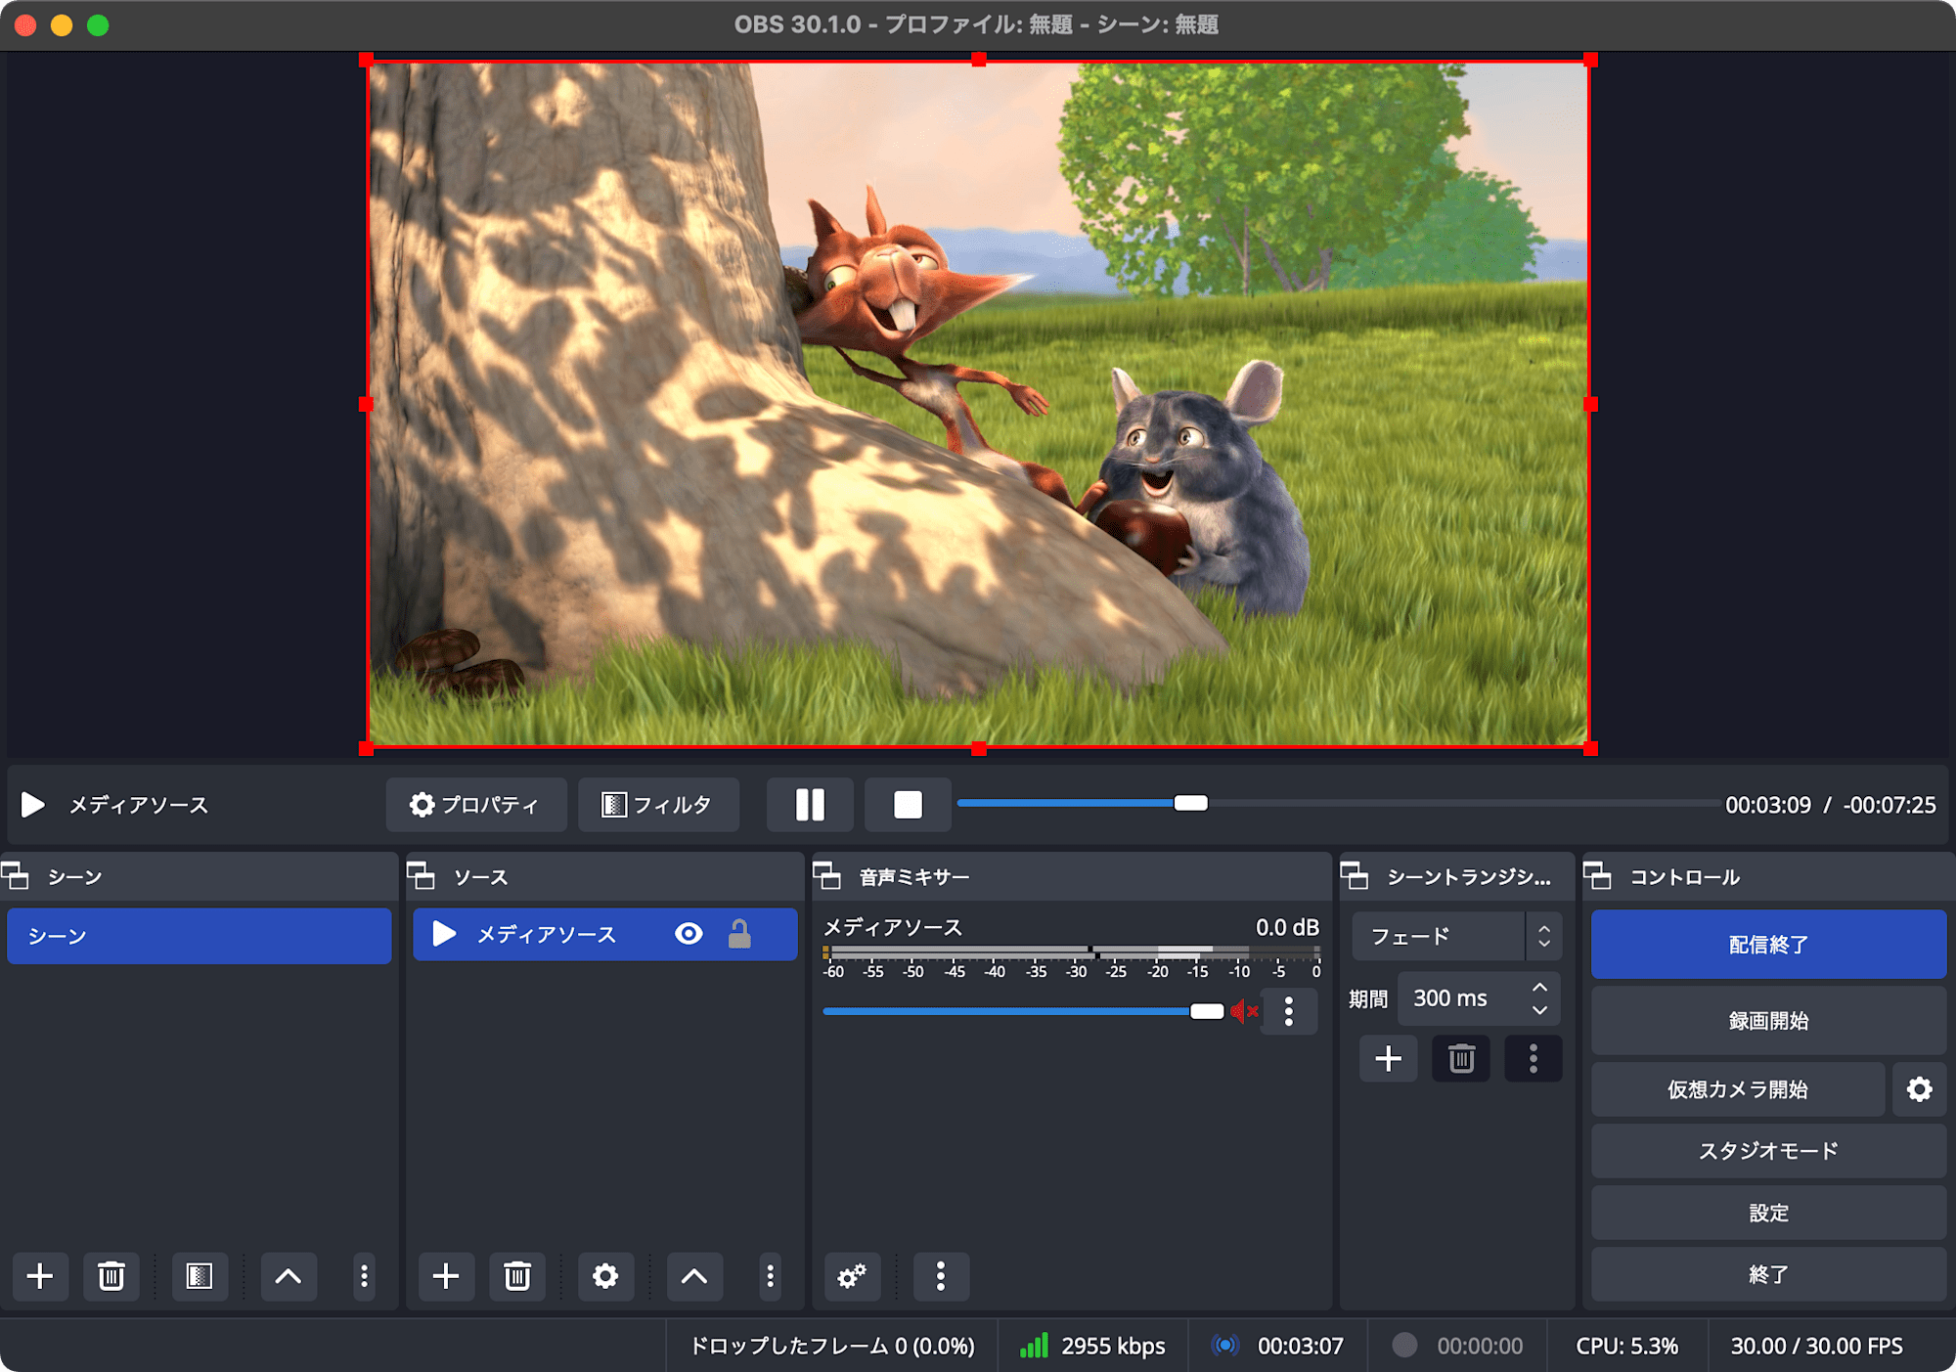Move source up with the arrow icon
Image resolution: width=1956 pixels, height=1372 pixels.
694,1275
